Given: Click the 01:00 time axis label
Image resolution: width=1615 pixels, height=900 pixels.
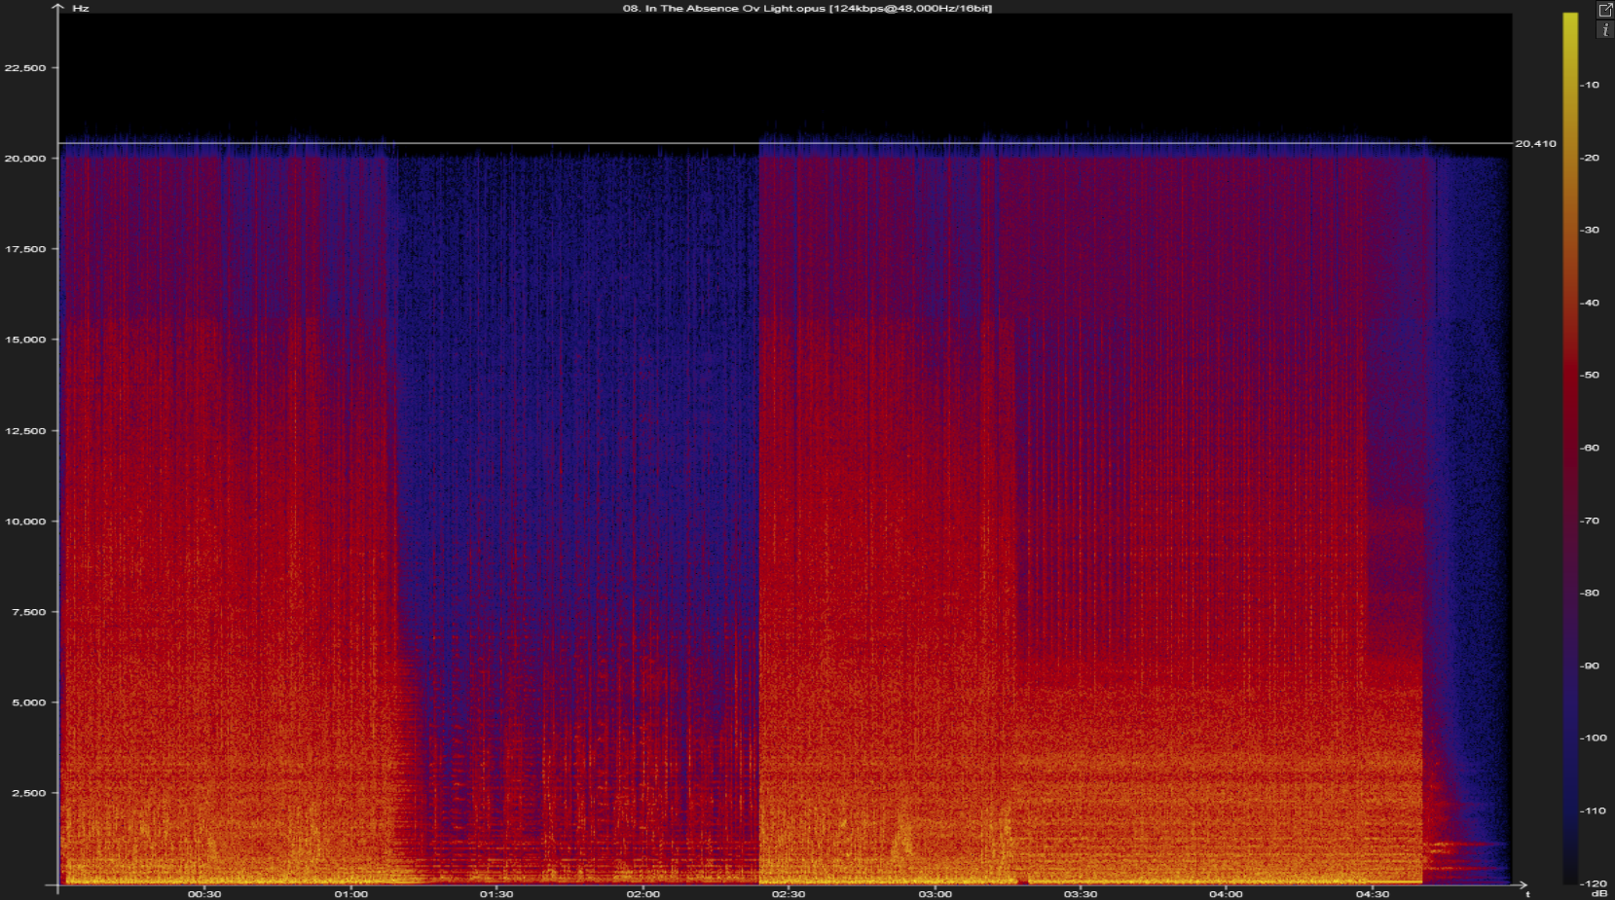Looking at the screenshot, I should pyautogui.click(x=350, y=894).
